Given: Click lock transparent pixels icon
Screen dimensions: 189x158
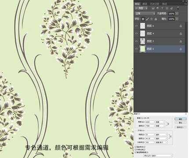Looking at the screenshot, I should (x=143, y=19).
